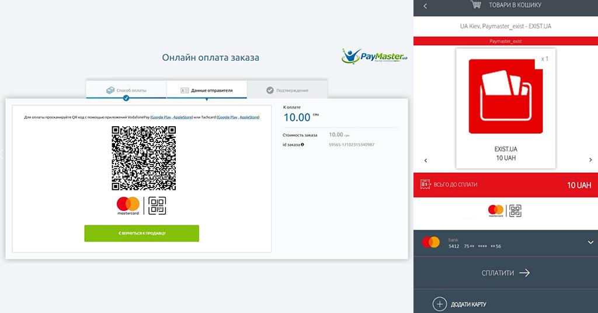Show the previous item in the carousel

426,160
